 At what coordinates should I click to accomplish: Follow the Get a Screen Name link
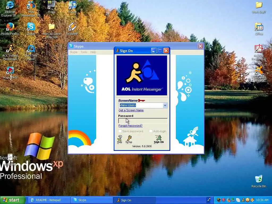(131, 110)
